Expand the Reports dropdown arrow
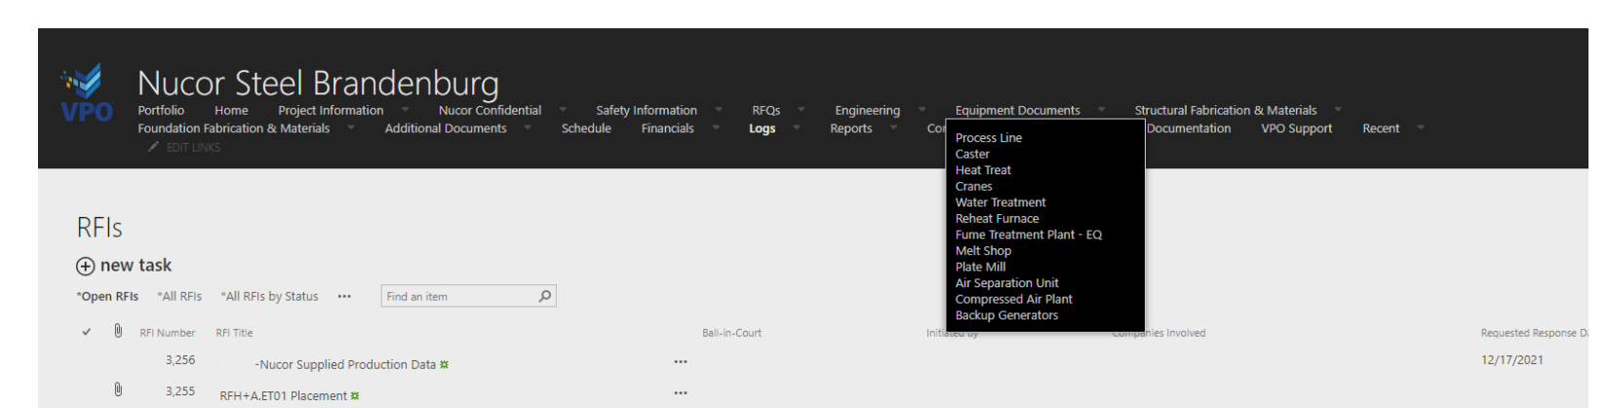 893,128
